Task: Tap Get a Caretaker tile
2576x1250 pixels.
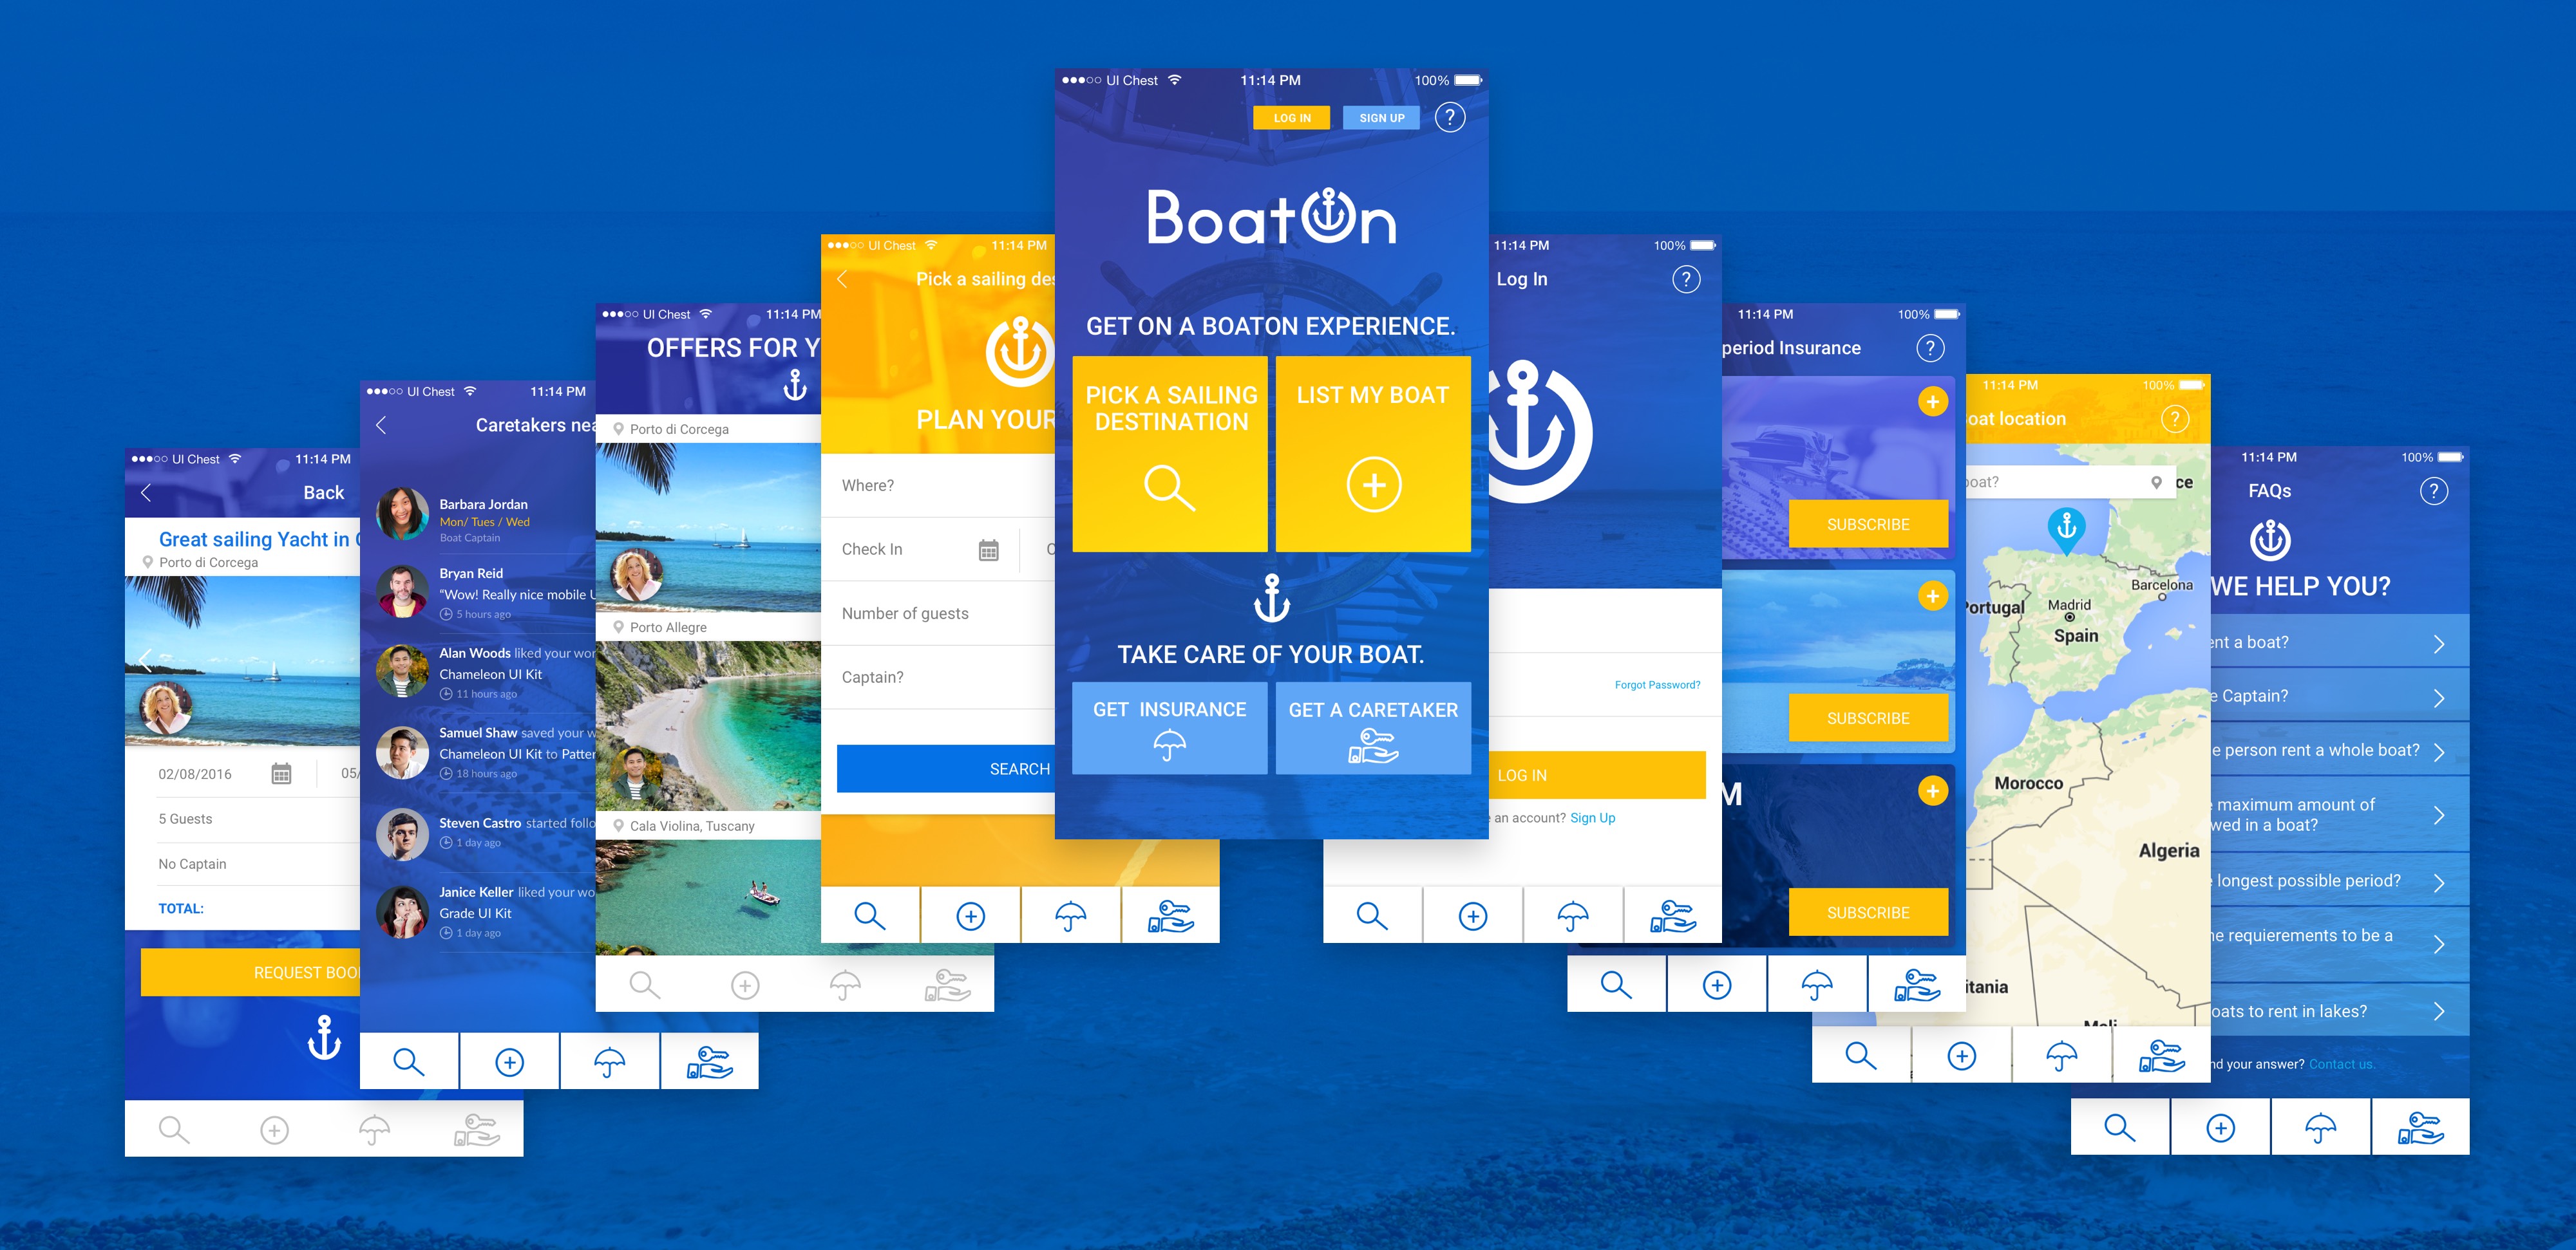Action: (x=1373, y=729)
